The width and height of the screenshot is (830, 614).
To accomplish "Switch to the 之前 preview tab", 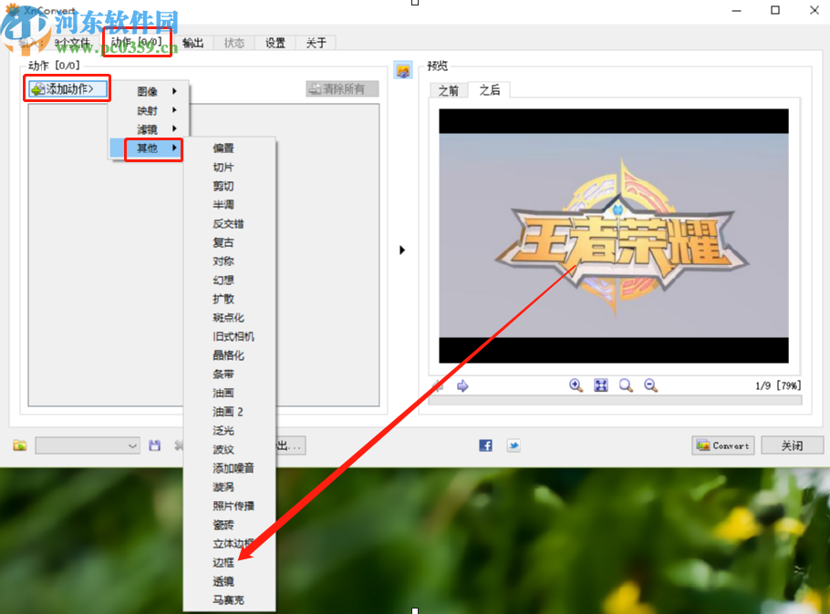I will [448, 90].
